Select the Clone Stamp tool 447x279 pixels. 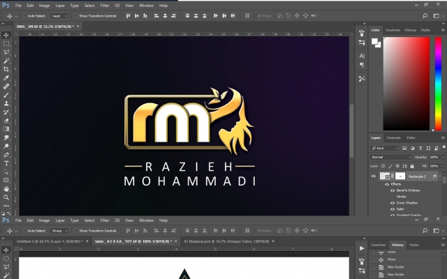click(x=6, y=103)
